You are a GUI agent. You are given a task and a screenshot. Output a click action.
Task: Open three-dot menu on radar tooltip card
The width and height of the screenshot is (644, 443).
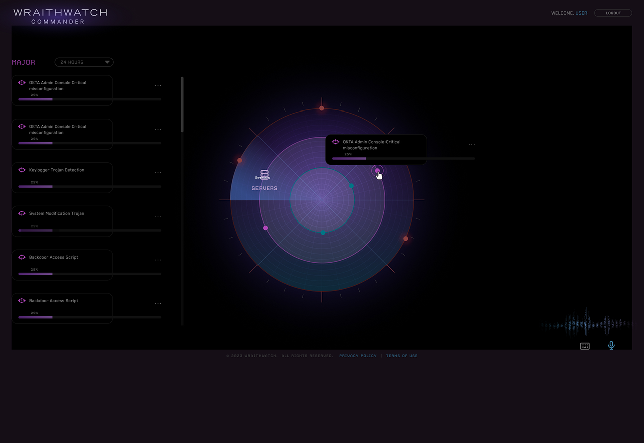471,145
